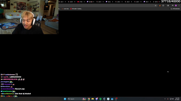Click the 37718/40000 counter

click(x=171, y=1)
